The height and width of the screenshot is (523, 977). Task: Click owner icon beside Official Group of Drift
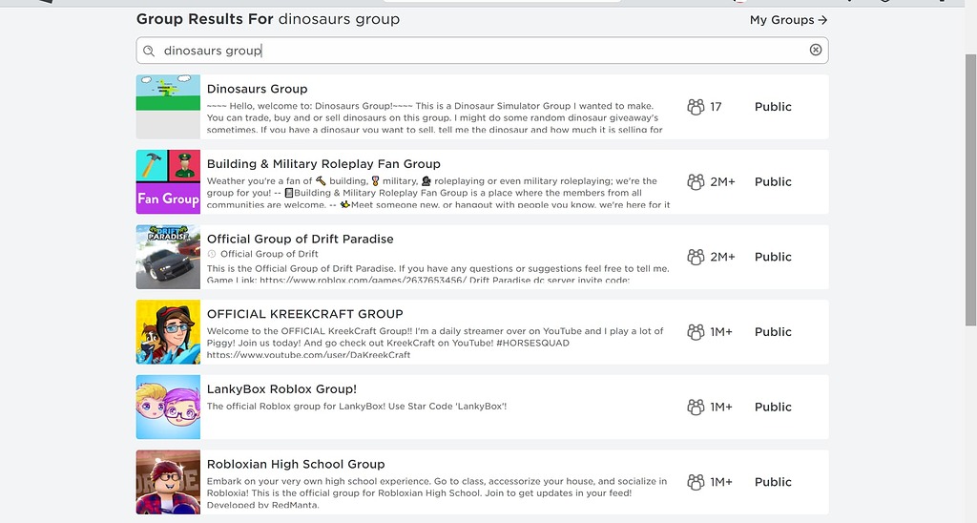(211, 254)
